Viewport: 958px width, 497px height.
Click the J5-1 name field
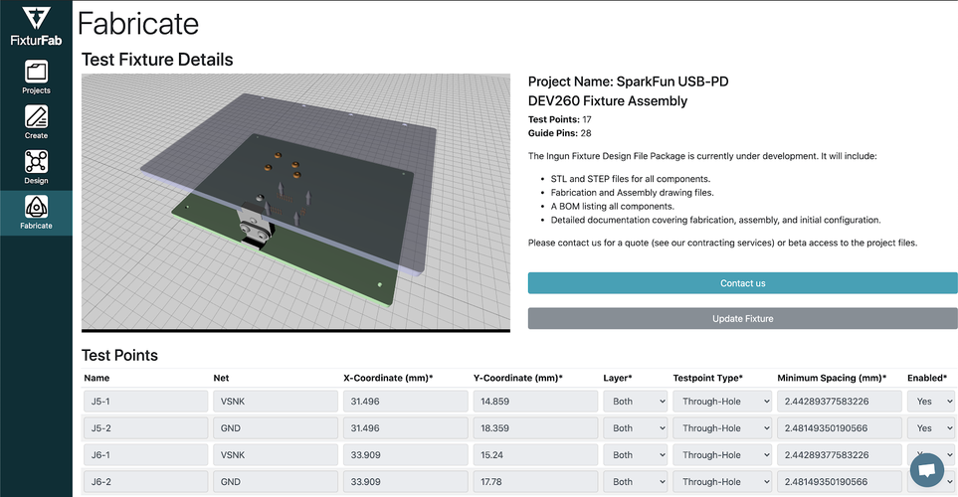tap(146, 402)
